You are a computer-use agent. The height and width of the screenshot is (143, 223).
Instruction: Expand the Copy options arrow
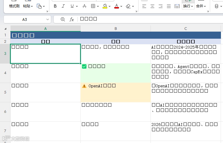point(44,6)
